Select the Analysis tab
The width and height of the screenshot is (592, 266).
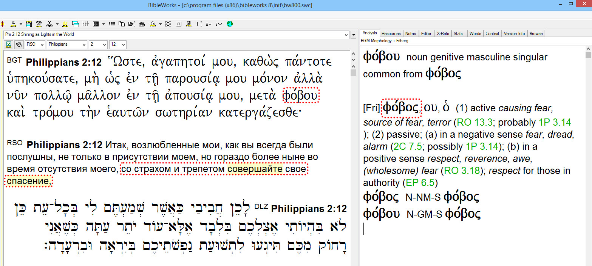coord(370,33)
